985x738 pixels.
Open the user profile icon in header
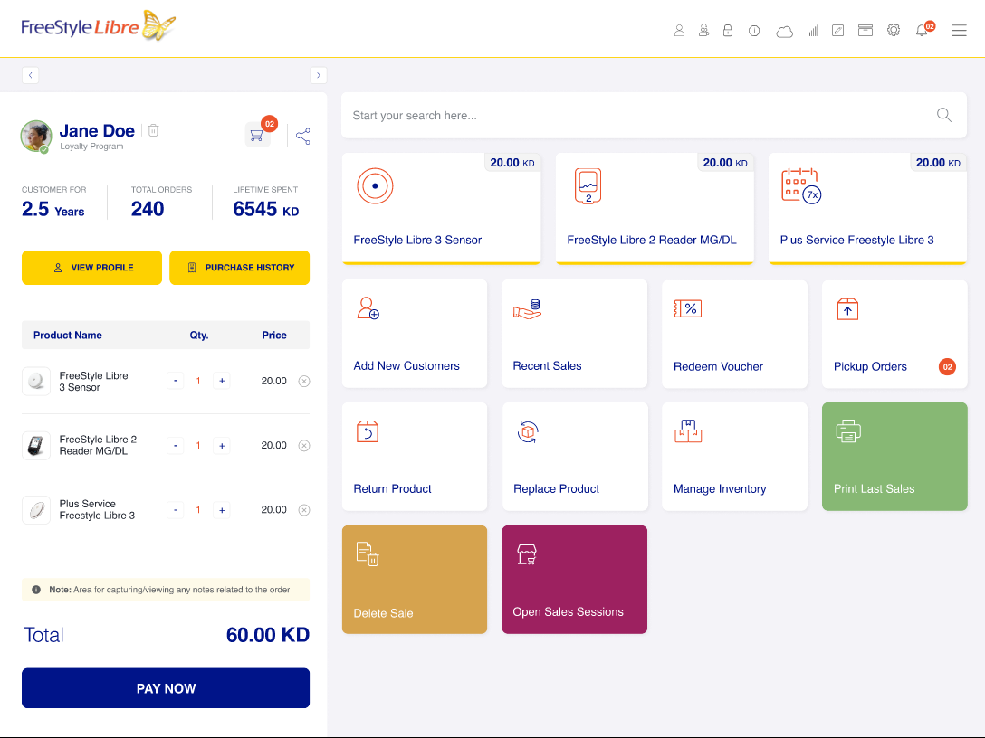679,30
